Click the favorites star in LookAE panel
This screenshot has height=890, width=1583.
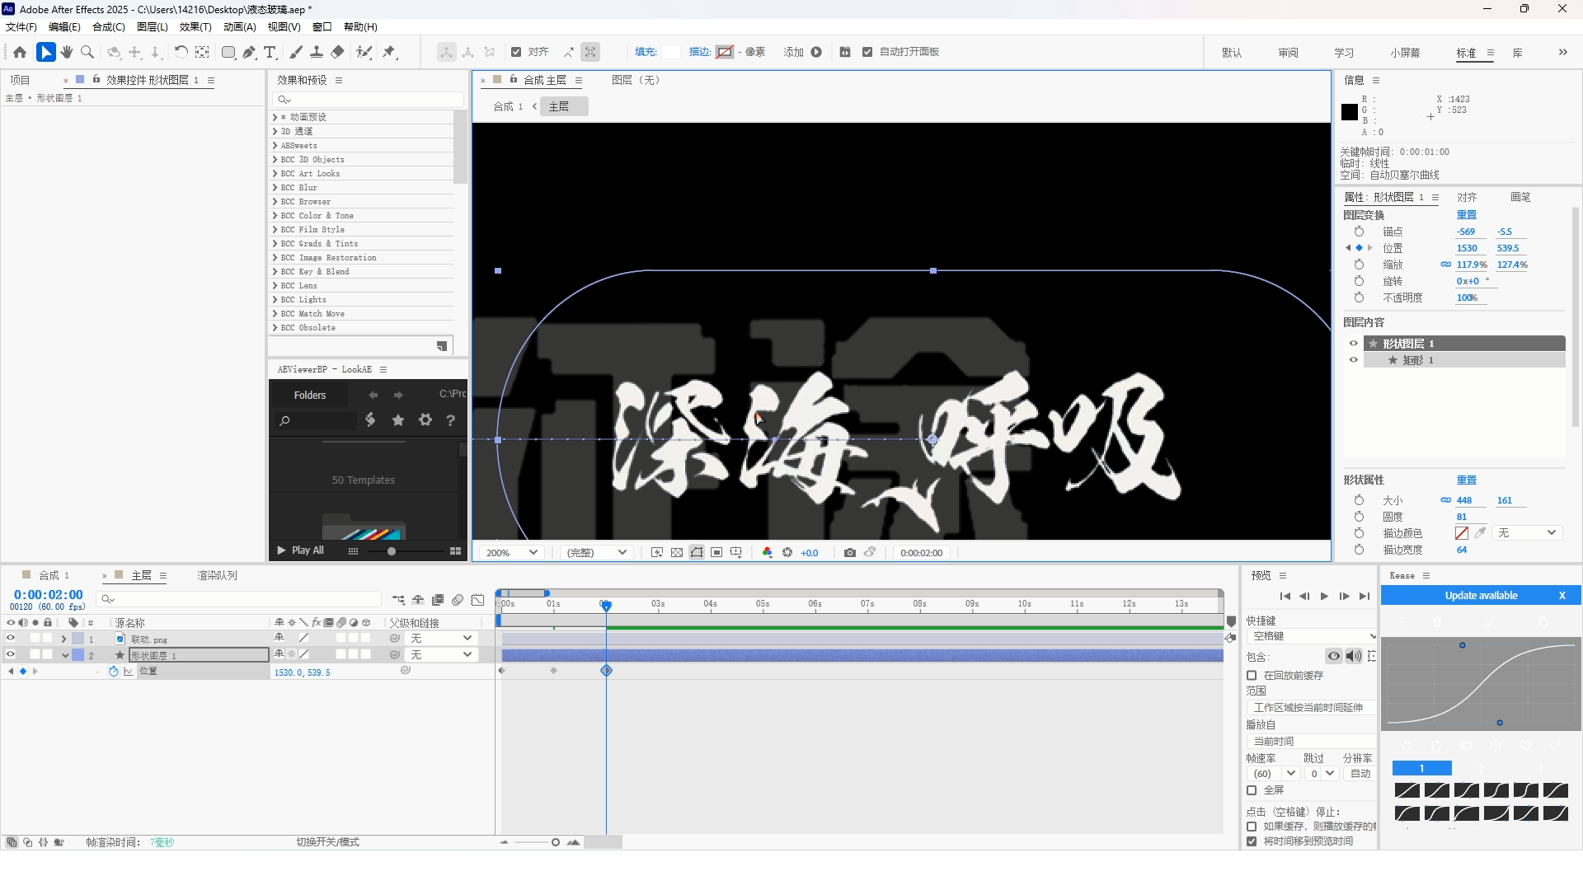point(398,420)
